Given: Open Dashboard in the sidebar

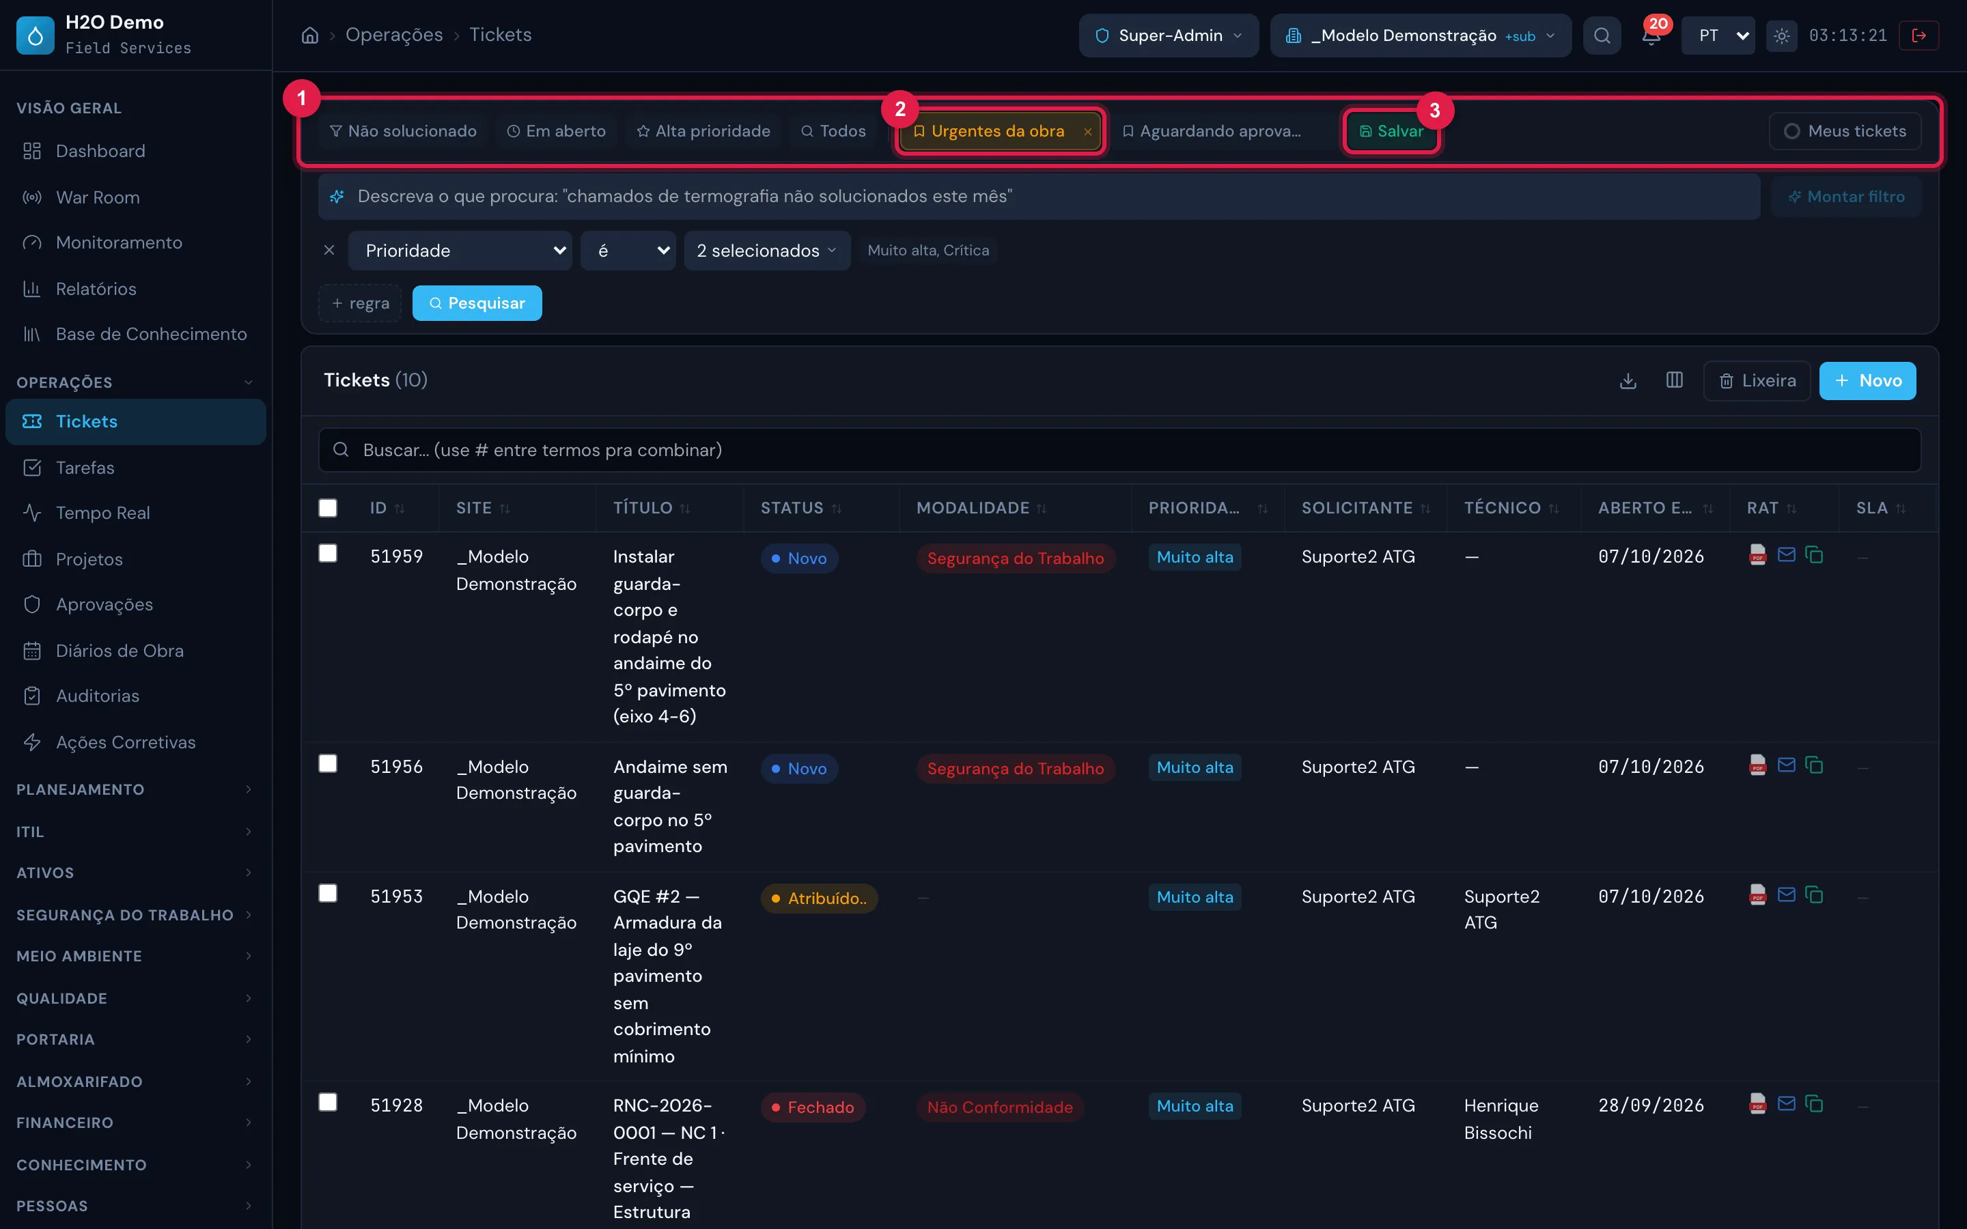Looking at the screenshot, I should pos(136,151).
